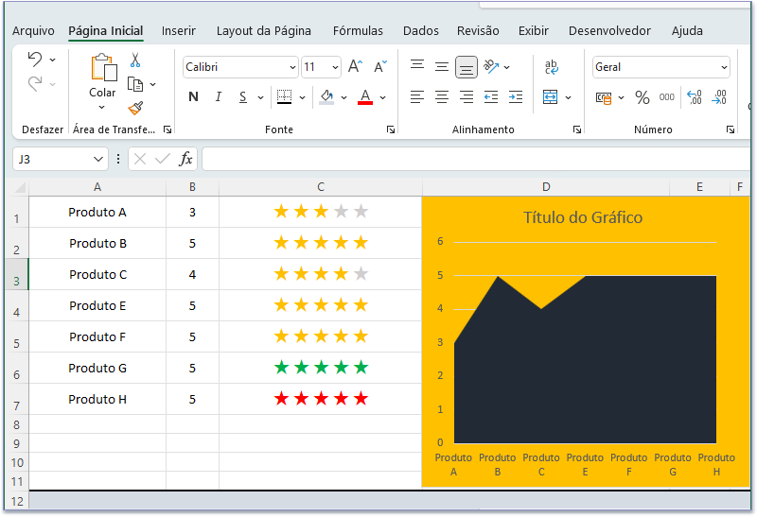The image size is (757, 517).
Task: Expand the Colar paste options arrow
Action: coord(101,107)
